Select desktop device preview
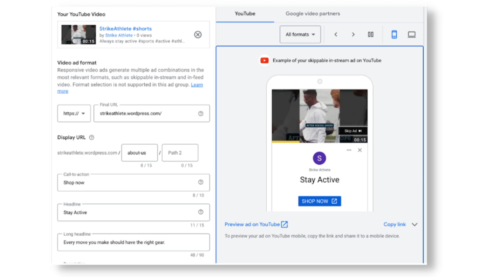The height and width of the screenshot is (277, 493). click(412, 34)
